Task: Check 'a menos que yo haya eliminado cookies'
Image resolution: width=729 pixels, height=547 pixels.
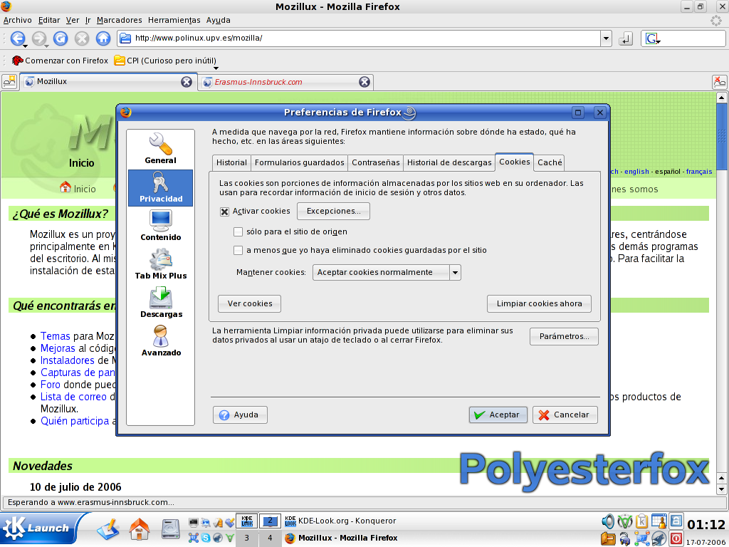Action: 238,250
